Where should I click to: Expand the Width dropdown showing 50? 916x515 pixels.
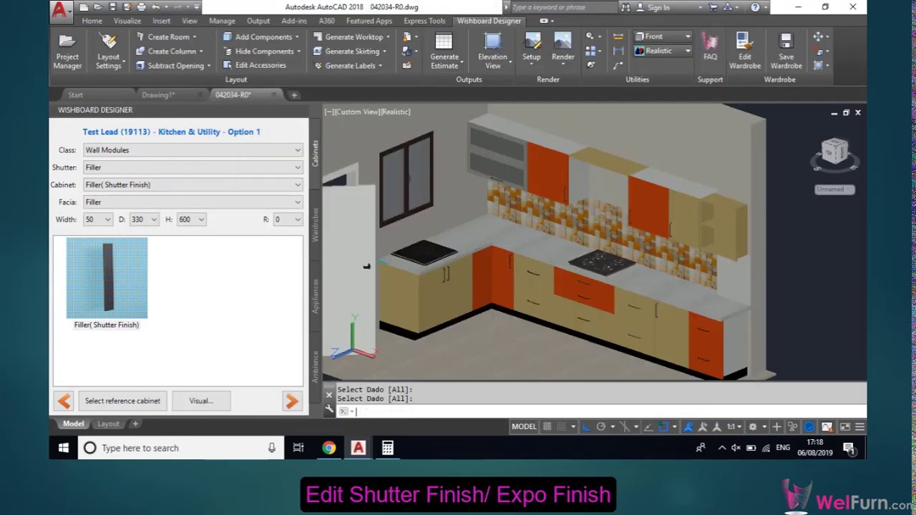[97, 220]
